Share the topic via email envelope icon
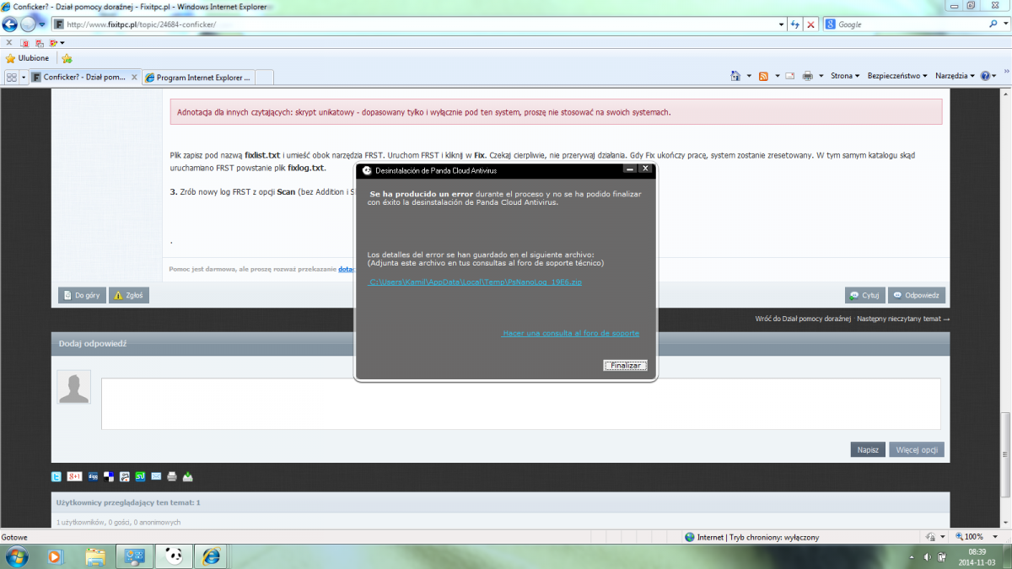Image resolution: width=1012 pixels, height=569 pixels. tap(156, 476)
